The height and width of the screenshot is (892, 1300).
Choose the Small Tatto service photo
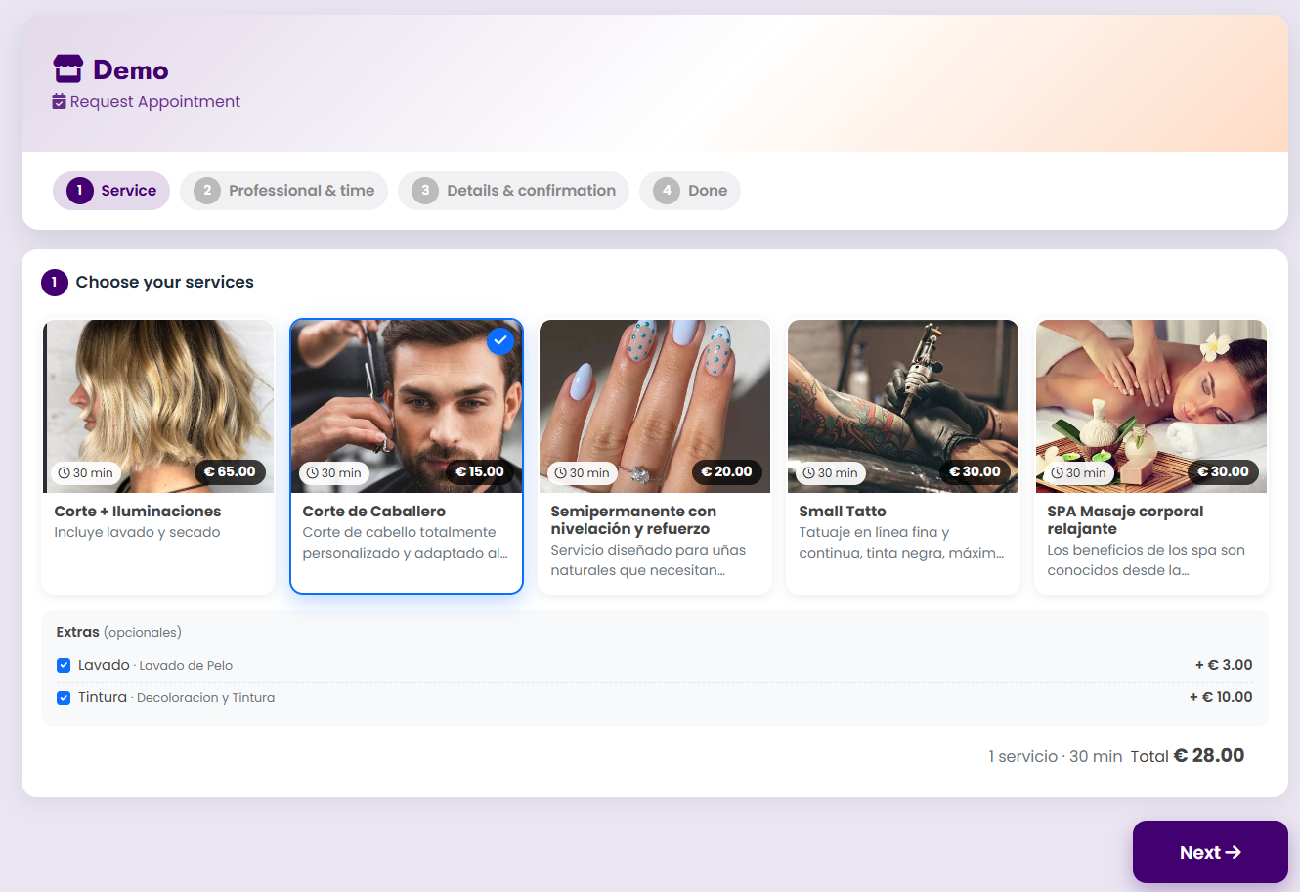click(x=903, y=407)
